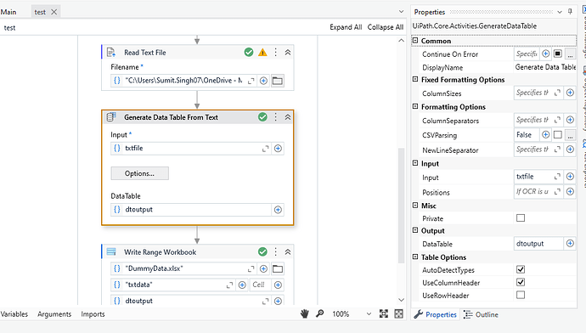Activate the pan hand tool
The image size is (586, 333).
[305, 314]
